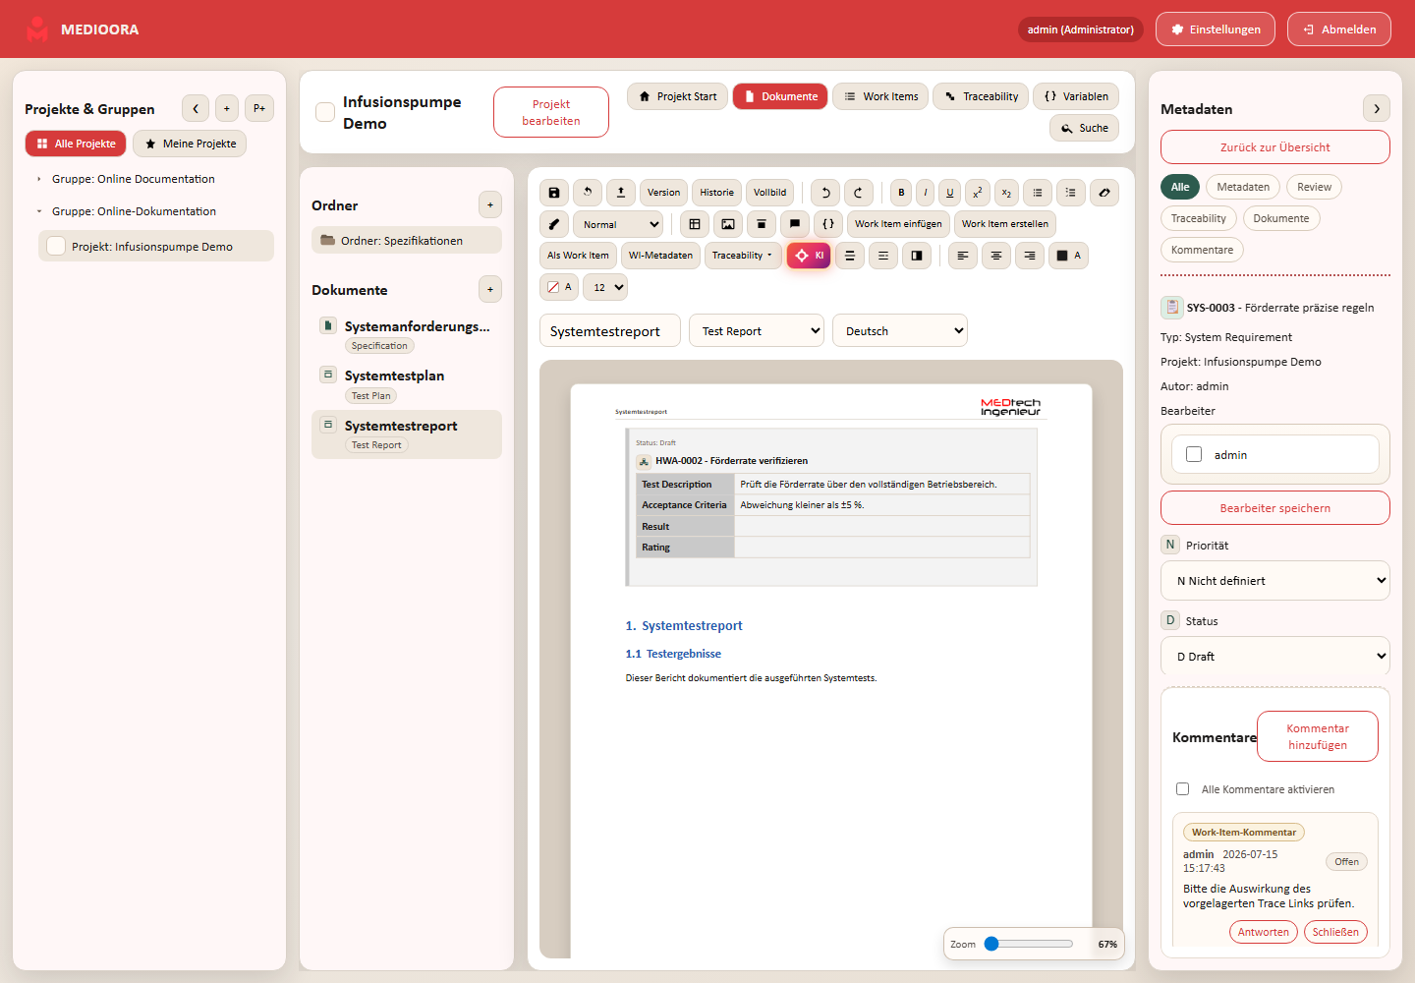Apply superscript formatting

click(x=978, y=193)
